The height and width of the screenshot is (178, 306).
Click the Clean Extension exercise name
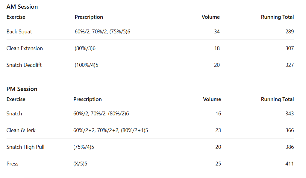[25, 48]
